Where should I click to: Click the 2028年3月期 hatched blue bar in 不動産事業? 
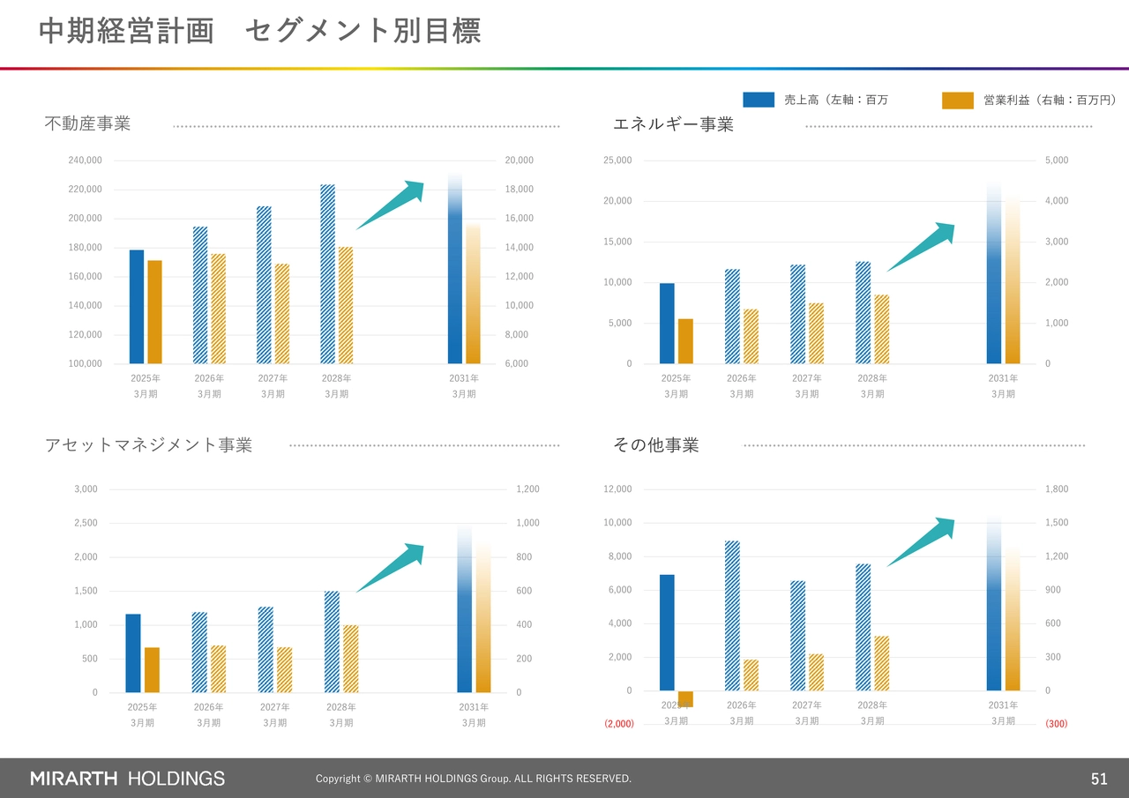(x=327, y=274)
